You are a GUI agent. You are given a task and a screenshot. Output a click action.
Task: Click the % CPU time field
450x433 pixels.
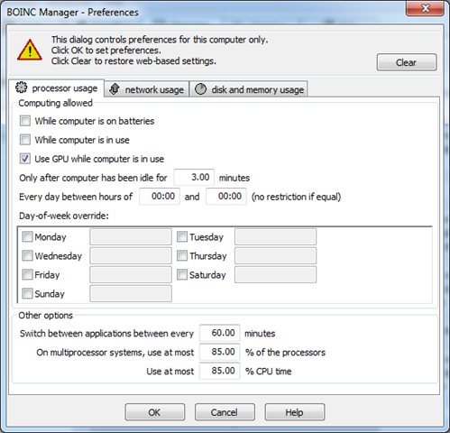coord(219,371)
